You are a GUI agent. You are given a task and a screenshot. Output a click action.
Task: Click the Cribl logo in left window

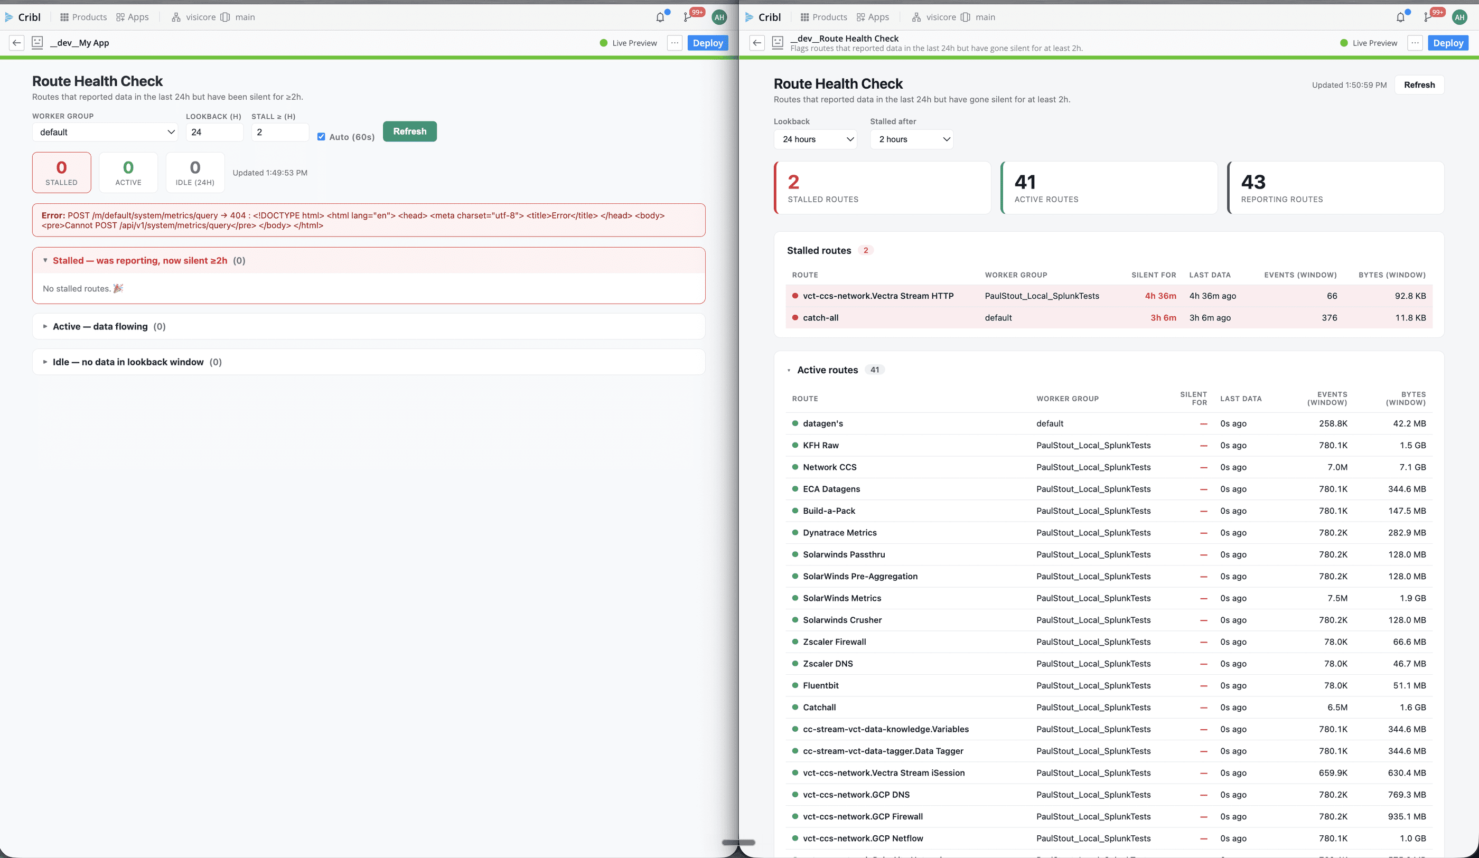[x=23, y=17]
